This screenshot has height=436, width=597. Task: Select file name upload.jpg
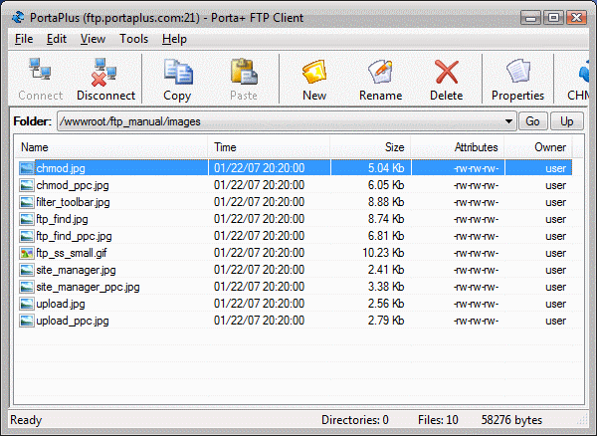pos(61,304)
